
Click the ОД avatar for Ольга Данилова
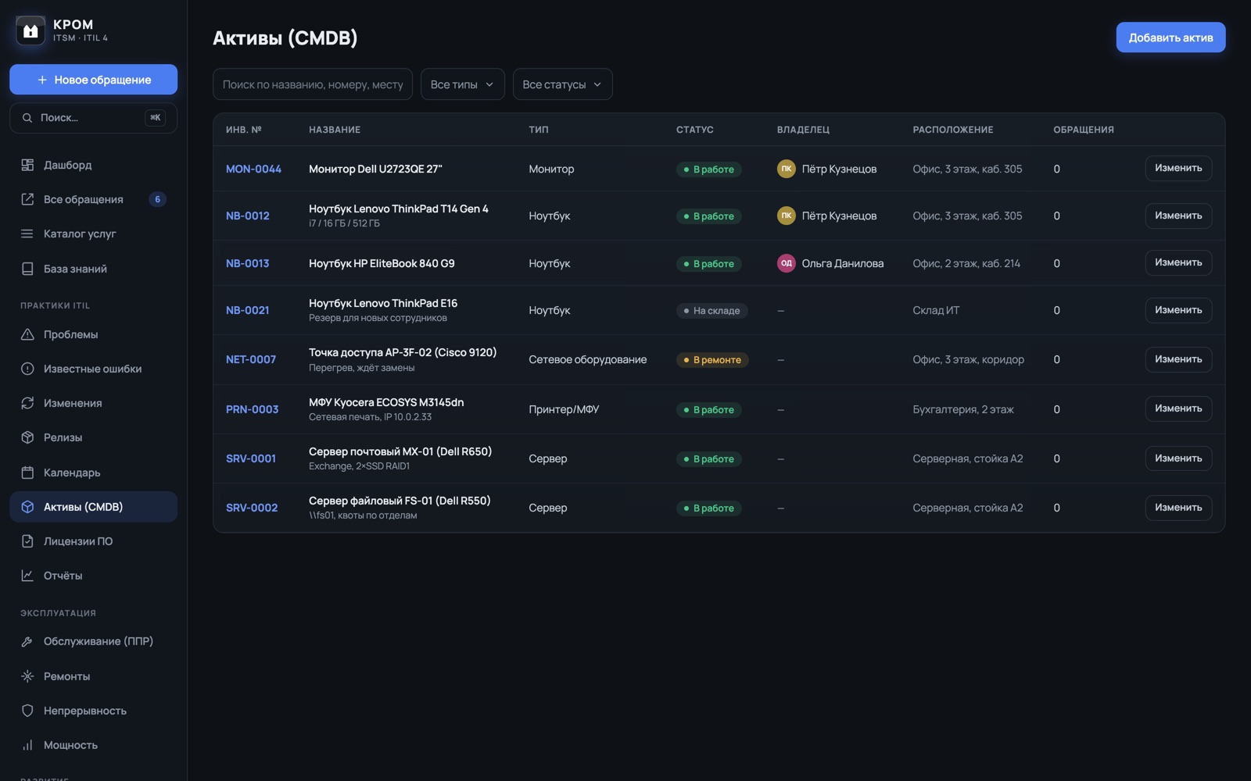[x=787, y=263]
